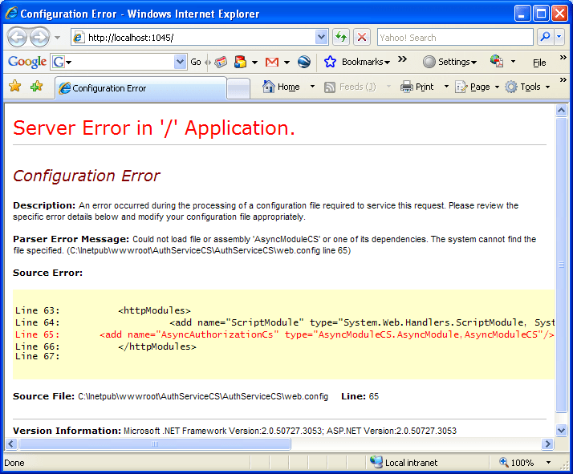This screenshot has height=474, width=573.
Task: Click the 'Parser Error Message:' label
Action: 71,239
